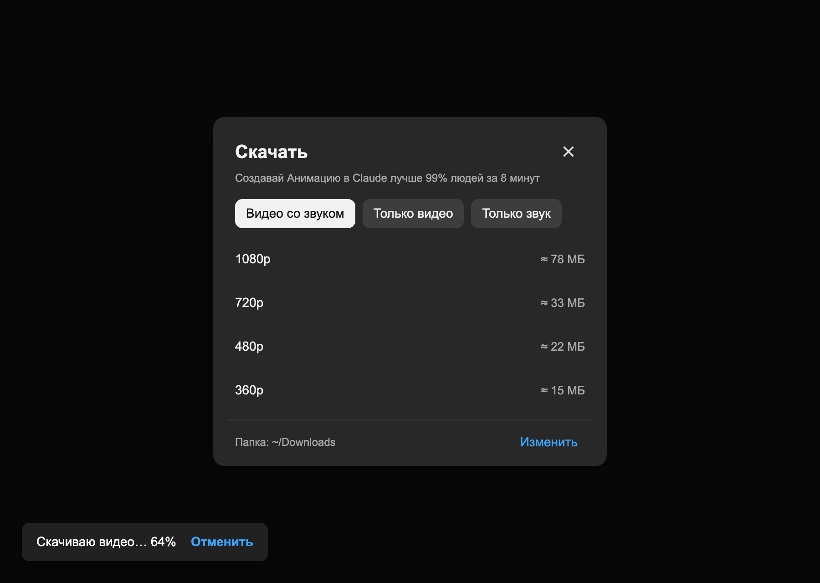Click the ≈ 78 МБ size value
This screenshot has height=583, width=820.
tap(563, 259)
